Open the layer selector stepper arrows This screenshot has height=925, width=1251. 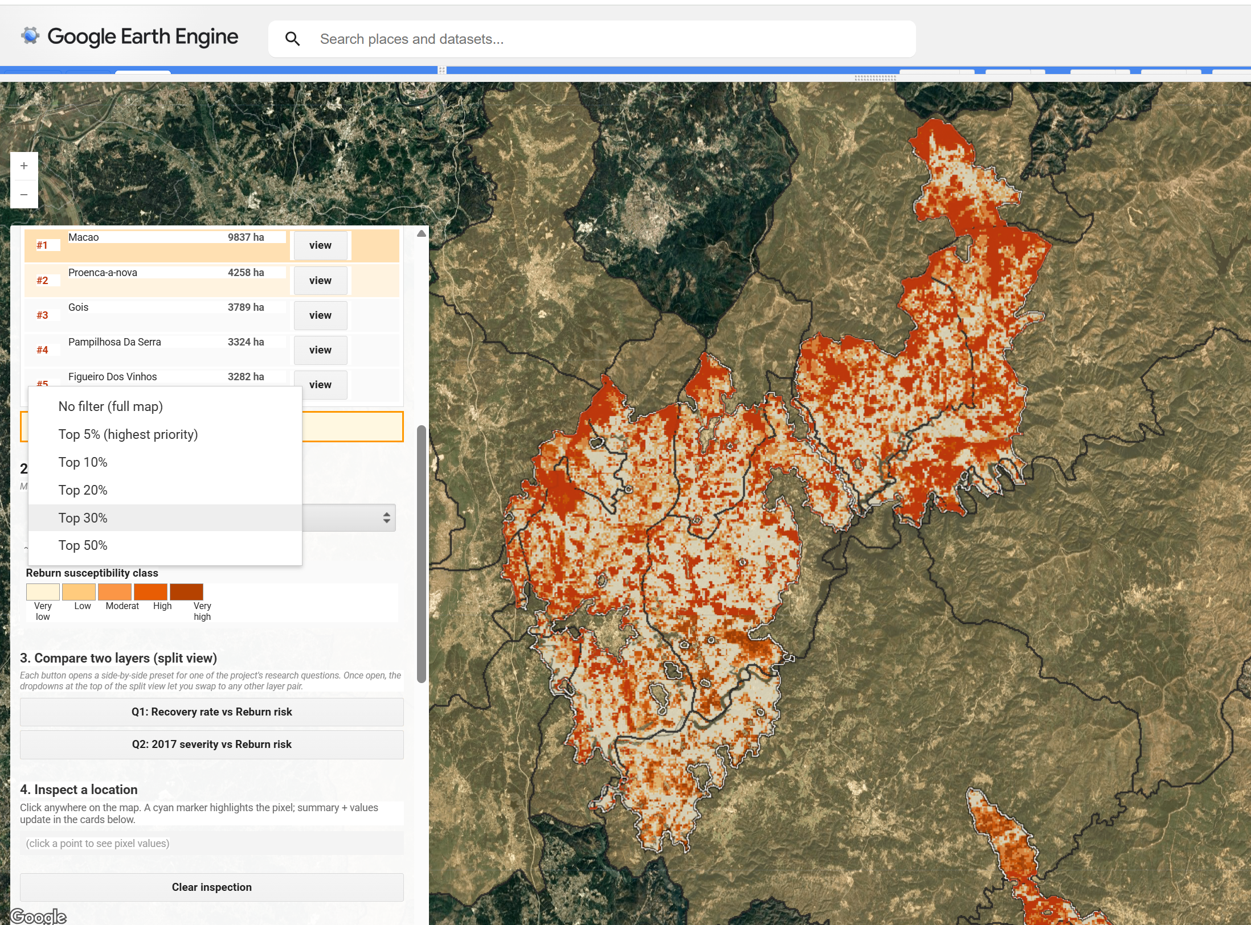[386, 518]
